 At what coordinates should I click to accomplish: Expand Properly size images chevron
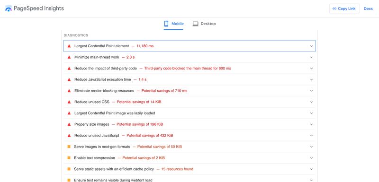tap(311, 124)
